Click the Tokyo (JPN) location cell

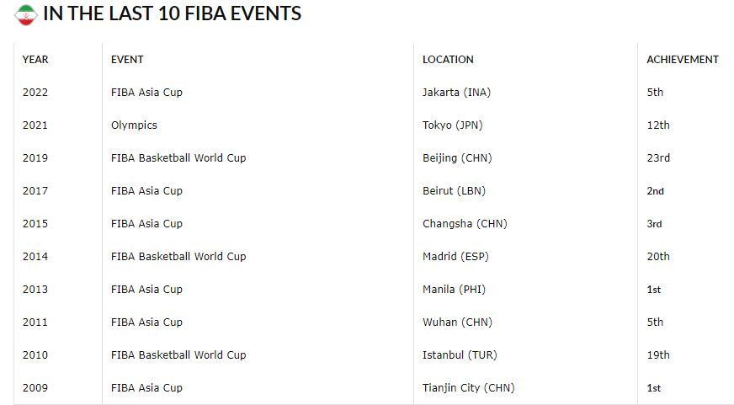[452, 125]
